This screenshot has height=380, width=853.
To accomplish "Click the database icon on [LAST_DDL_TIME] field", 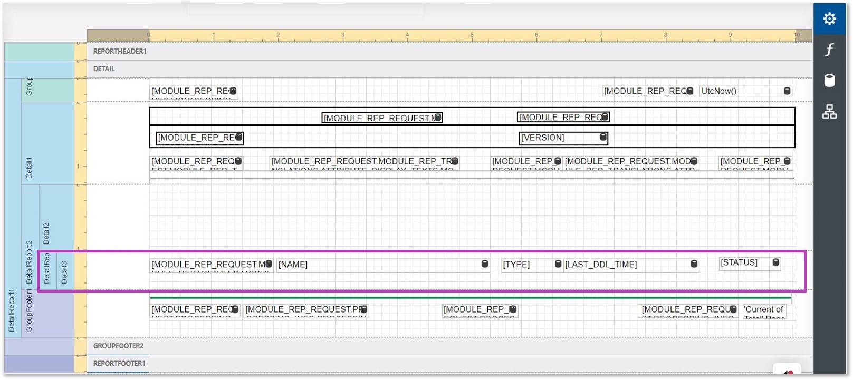I will click(694, 264).
